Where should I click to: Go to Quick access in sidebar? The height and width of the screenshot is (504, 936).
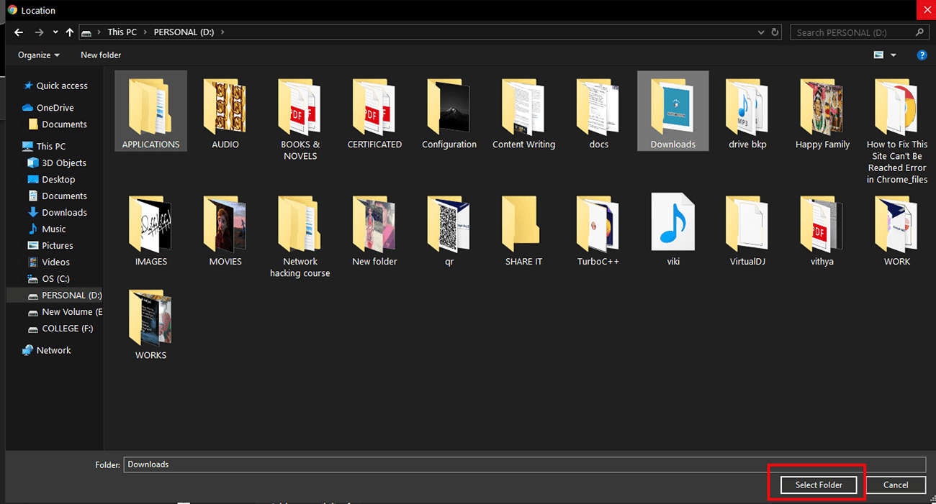click(x=62, y=86)
